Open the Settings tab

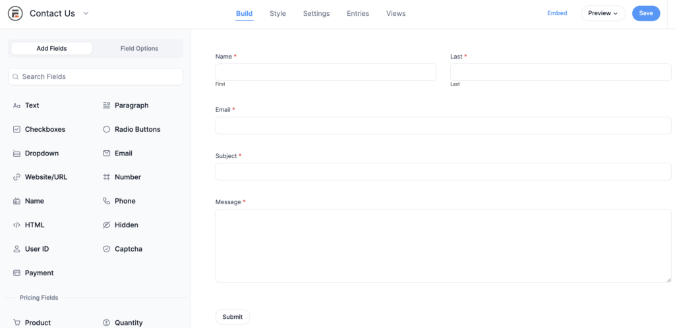pos(316,13)
